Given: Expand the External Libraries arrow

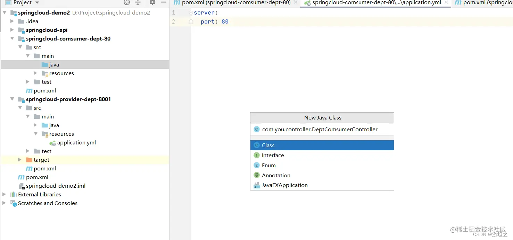Looking at the screenshot, I should [5, 195].
